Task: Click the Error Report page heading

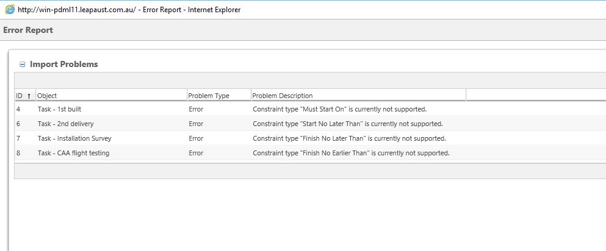Action: point(28,30)
